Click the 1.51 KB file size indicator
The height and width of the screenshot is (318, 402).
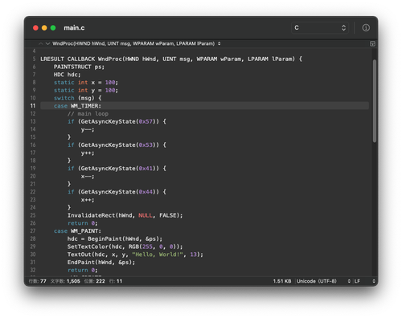(282, 281)
